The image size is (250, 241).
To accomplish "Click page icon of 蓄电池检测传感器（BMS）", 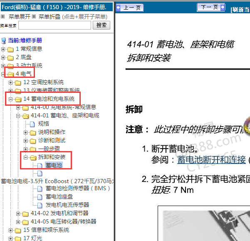I will tap(40, 189).
